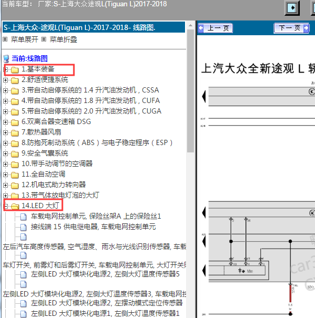Go to next page with 下一页
Viewport: 315px width, 318px height.
291,28
